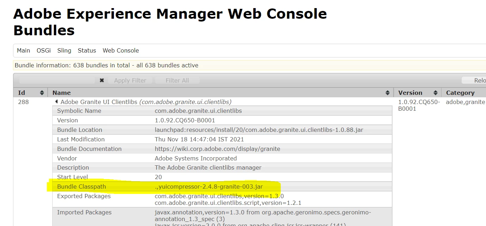The width and height of the screenshot is (486, 226).
Task: Click bundle id 288
Action: click(x=23, y=102)
